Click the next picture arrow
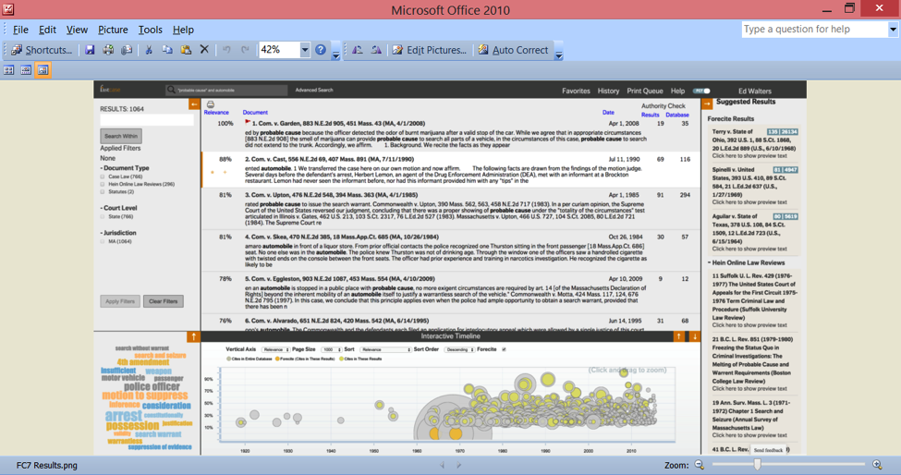901x475 pixels. [x=458, y=465]
